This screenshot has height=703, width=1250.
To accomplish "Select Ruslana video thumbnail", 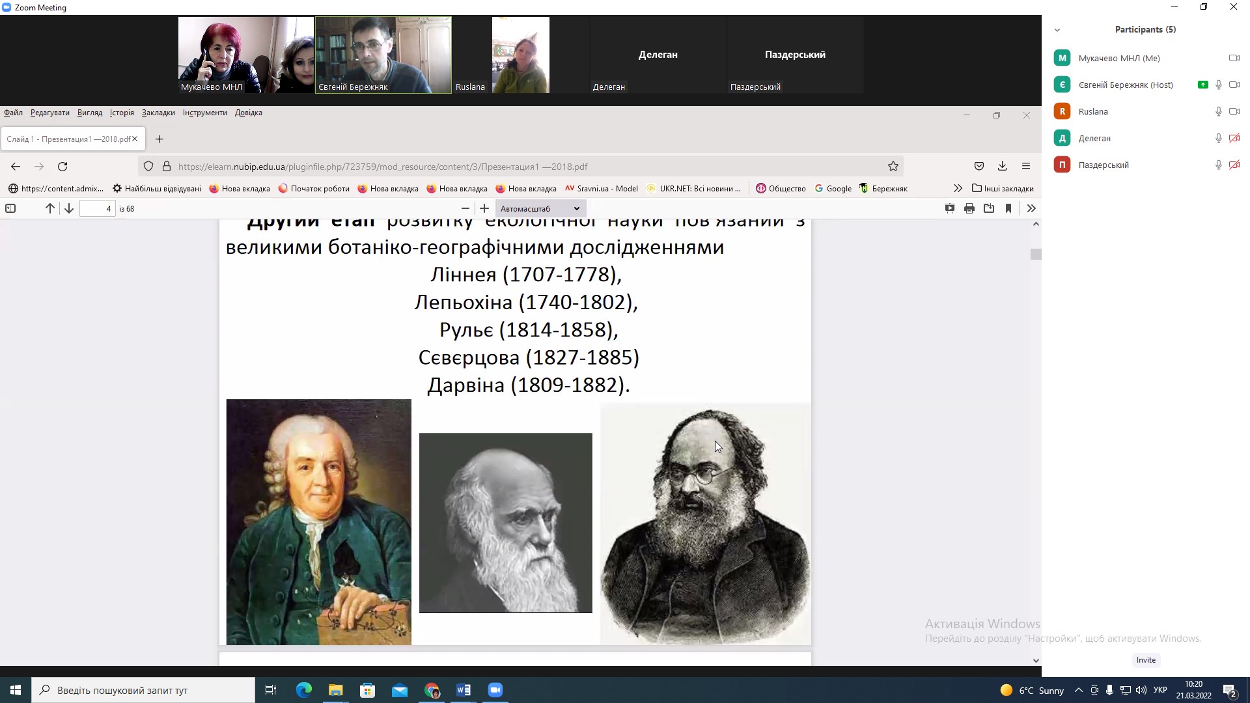I will (x=520, y=55).
